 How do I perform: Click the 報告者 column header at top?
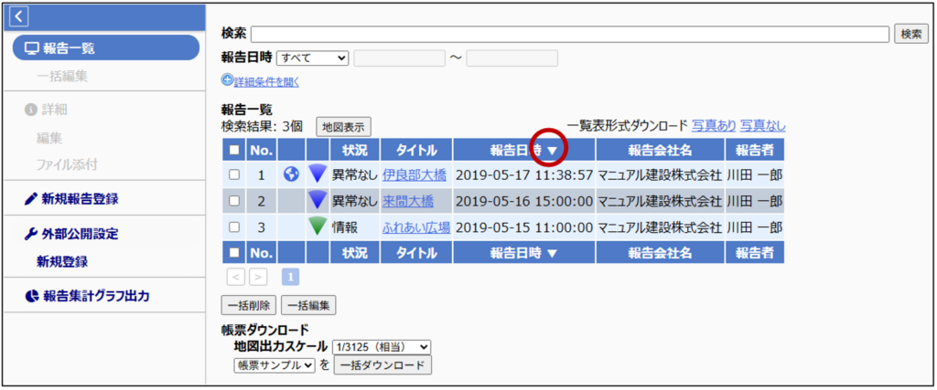(x=755, y=151)
